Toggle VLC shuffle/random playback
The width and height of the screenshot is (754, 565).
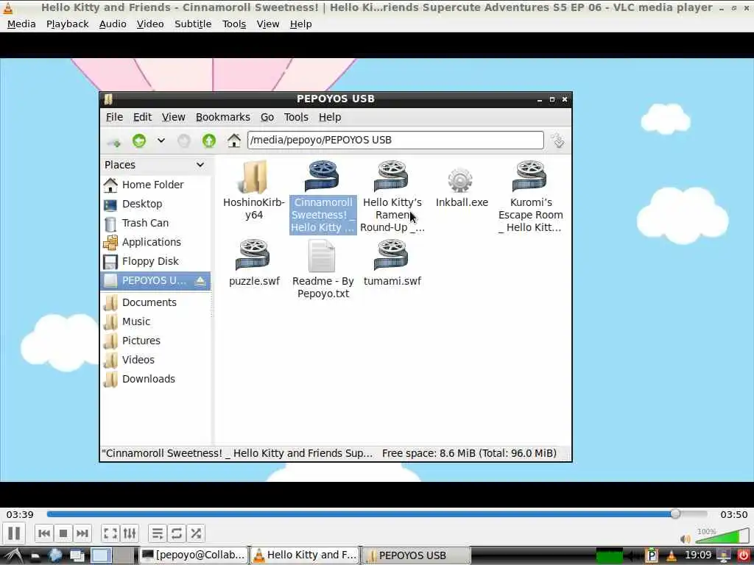pyautogui.click(x=196, y=533)
